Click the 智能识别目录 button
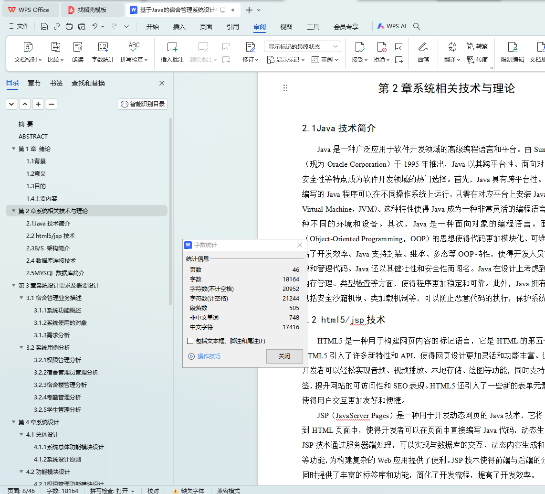 click(x=143, y=104)
